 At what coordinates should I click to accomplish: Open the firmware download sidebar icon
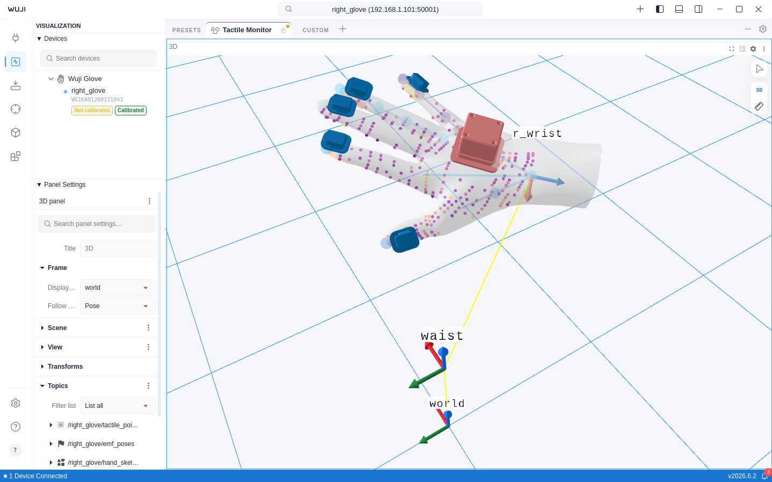pos(16,85)
